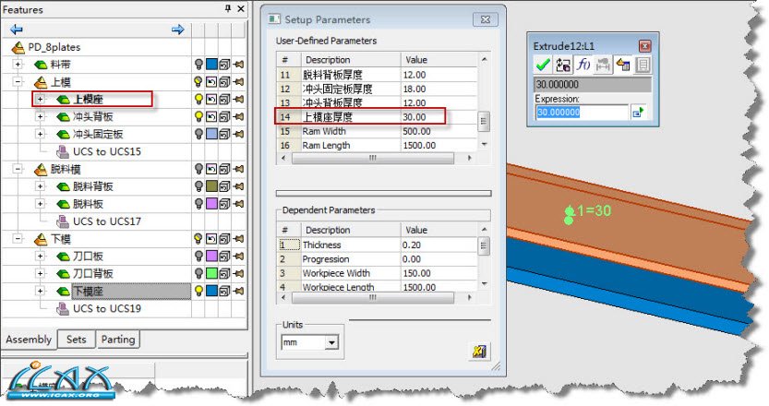The width and height of the screenshot is (769, 406).
Task: Click the pin arrow icon on 刀口背板 row
Action: pyautogui.click(x=238, y=274)
